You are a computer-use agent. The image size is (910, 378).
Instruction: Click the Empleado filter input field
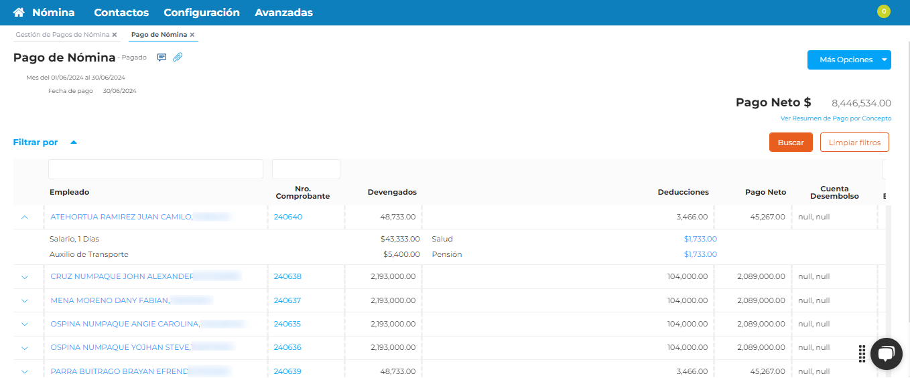[x=155, y=169]
